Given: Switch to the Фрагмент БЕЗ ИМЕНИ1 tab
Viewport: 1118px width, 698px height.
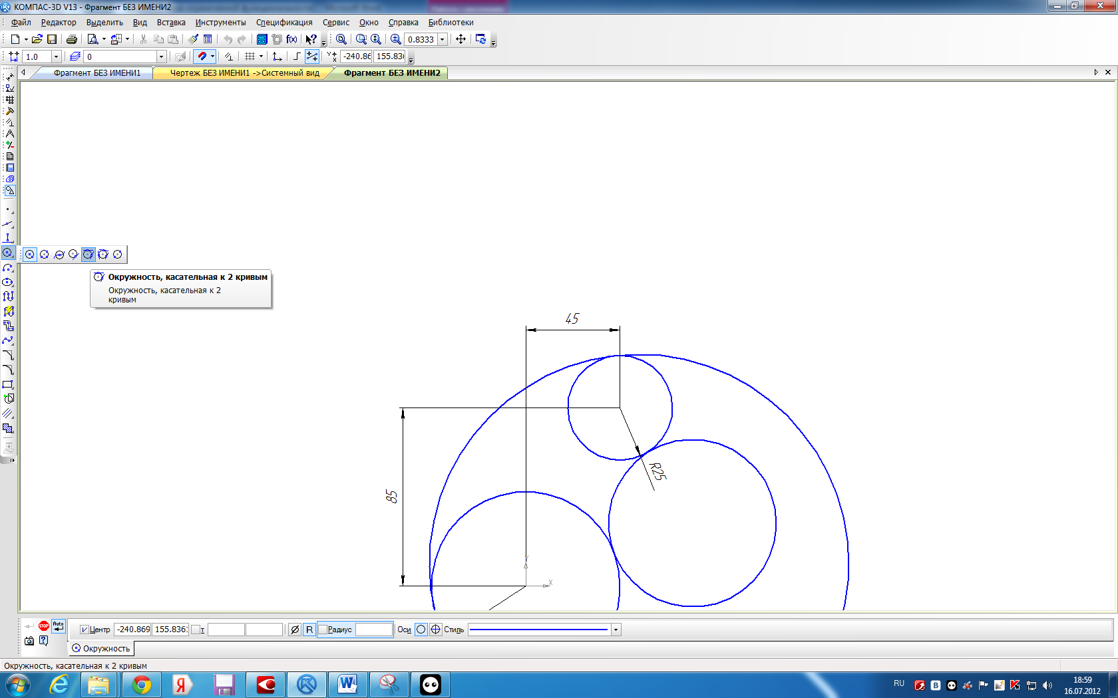Looking at the screenshot, I should 97,73.
